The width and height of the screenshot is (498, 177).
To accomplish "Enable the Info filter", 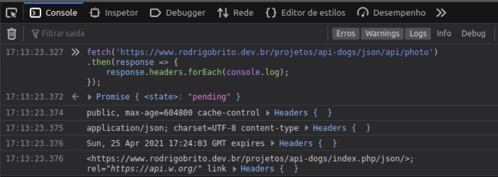I will tap(444, 33).
